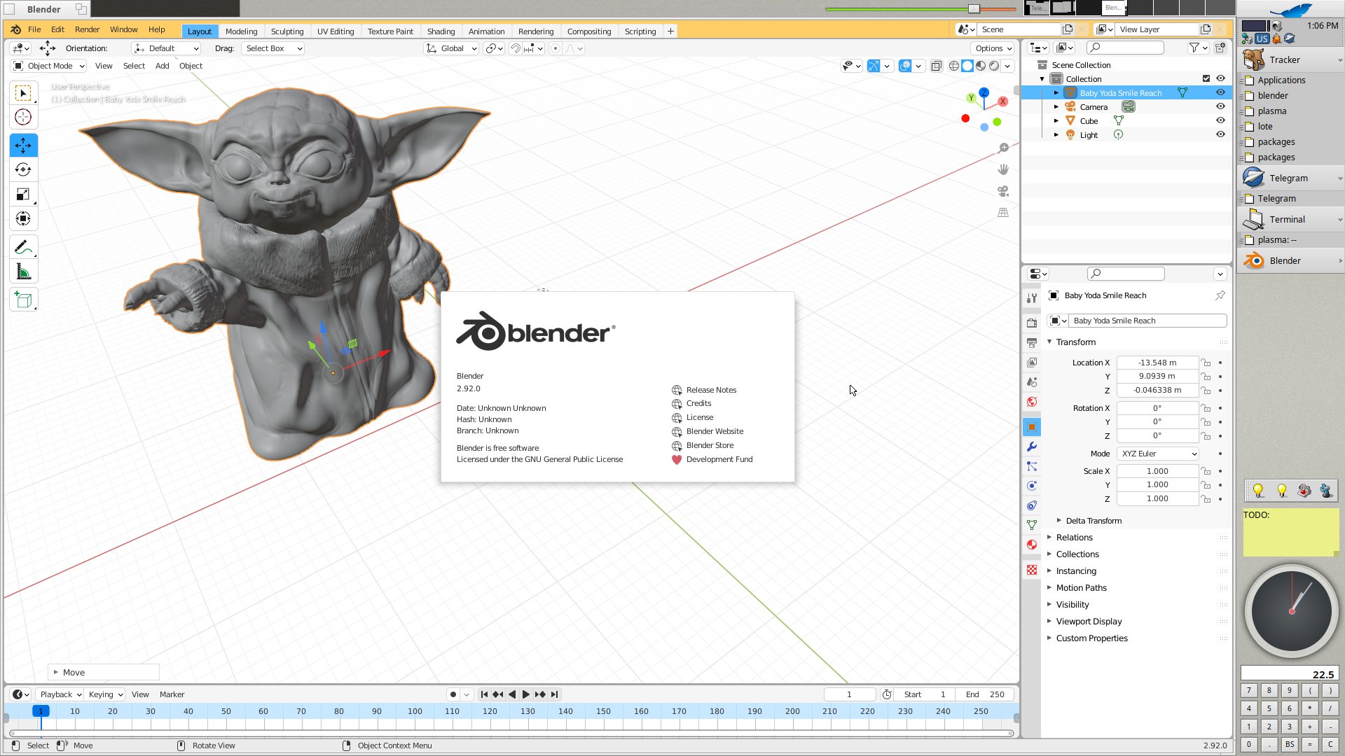This screenshot has height=756, width=1345.
Task: Open the Add menu in viewport
Action: (x=162, y=66)
